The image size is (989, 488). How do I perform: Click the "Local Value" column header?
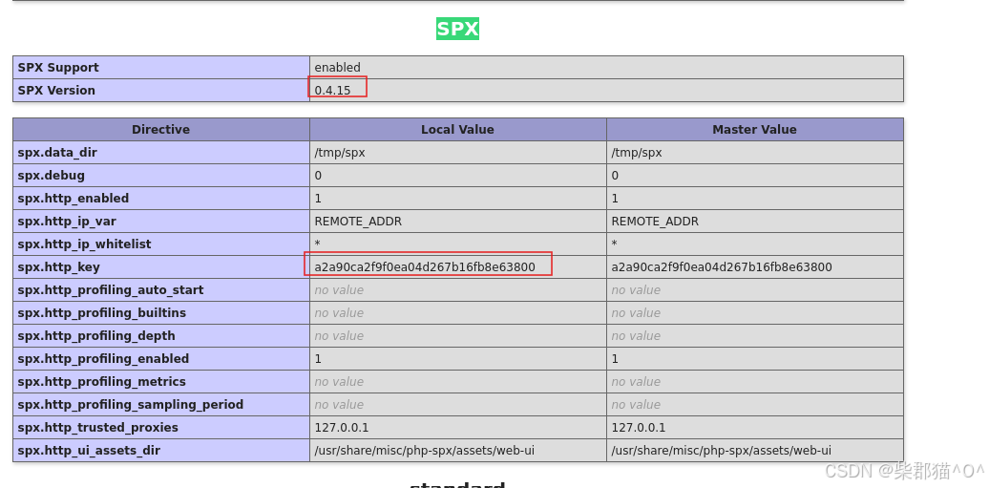click(x=458, y=130)
